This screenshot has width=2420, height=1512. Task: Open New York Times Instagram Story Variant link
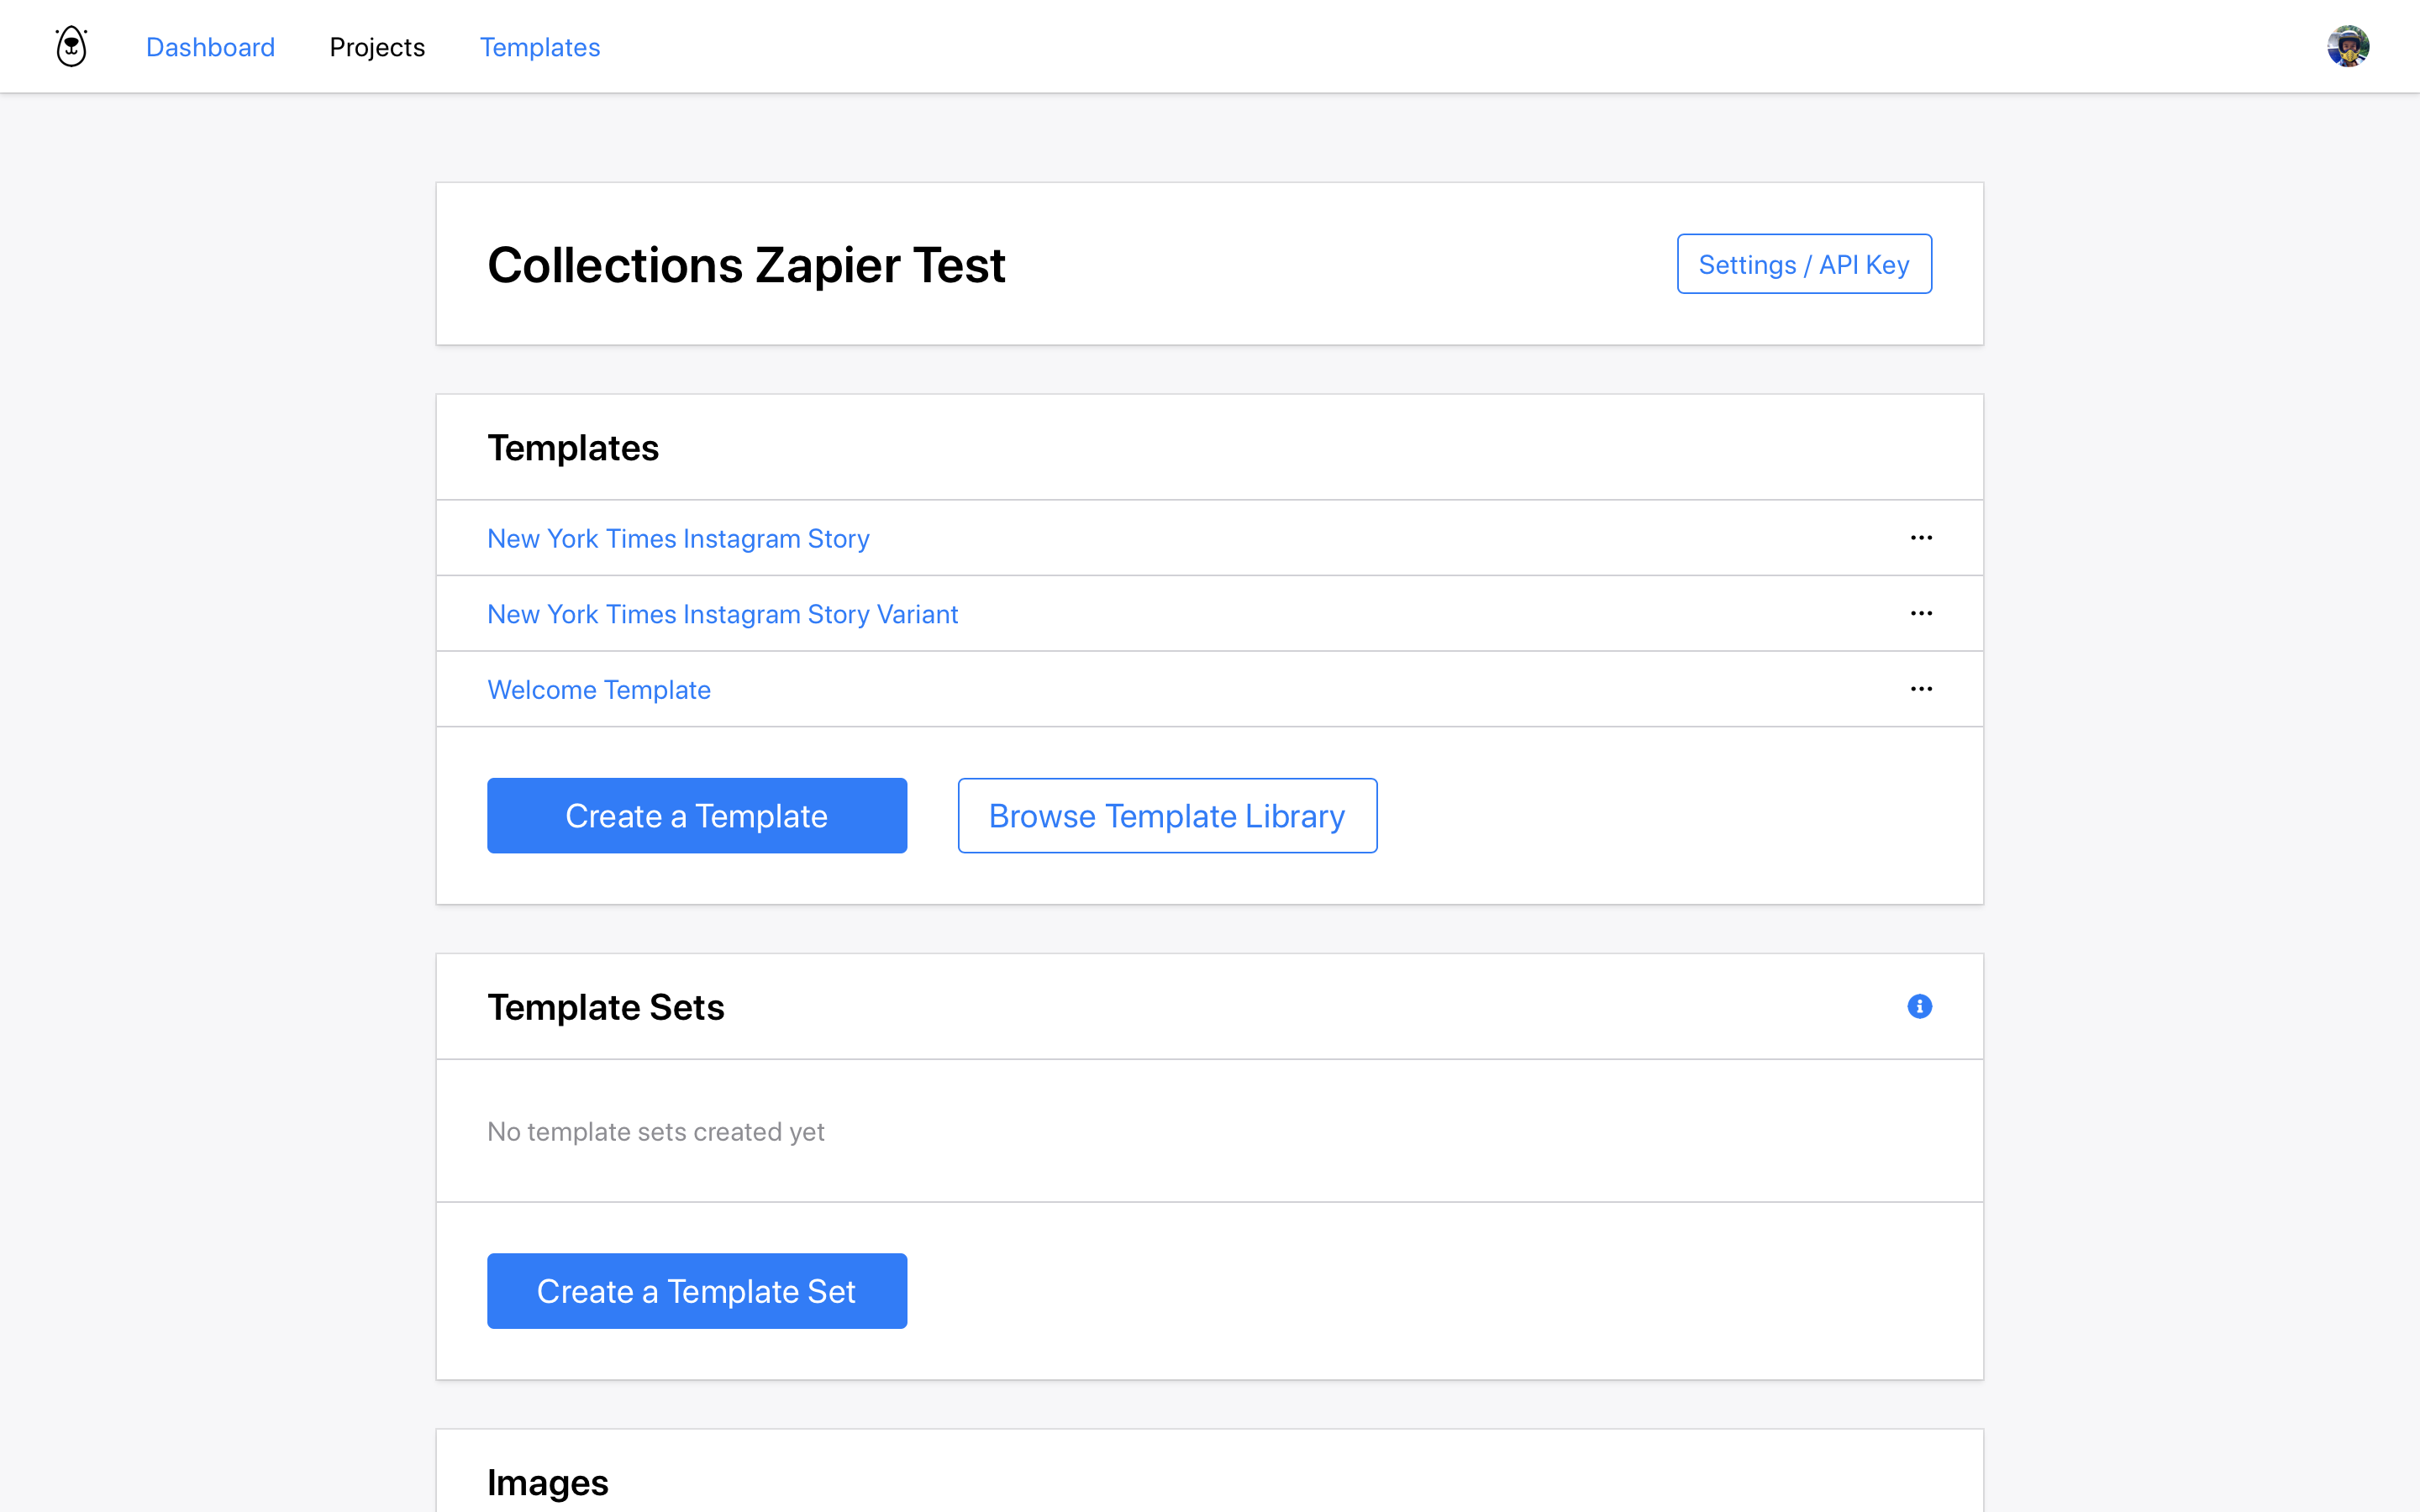click(722, 614)
